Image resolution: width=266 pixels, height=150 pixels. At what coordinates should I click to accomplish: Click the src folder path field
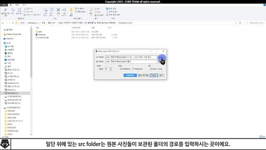coord(131,57)
